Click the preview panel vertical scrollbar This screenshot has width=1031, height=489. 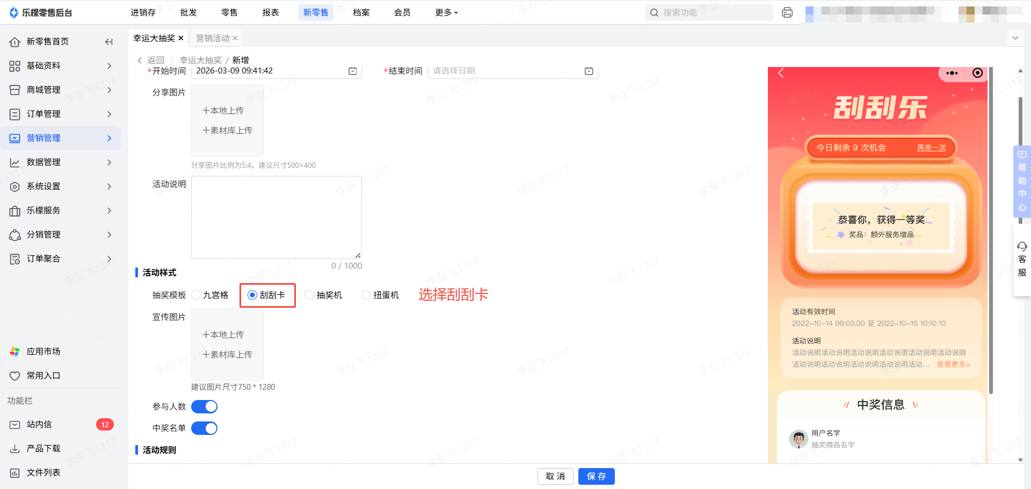(991, 231)
